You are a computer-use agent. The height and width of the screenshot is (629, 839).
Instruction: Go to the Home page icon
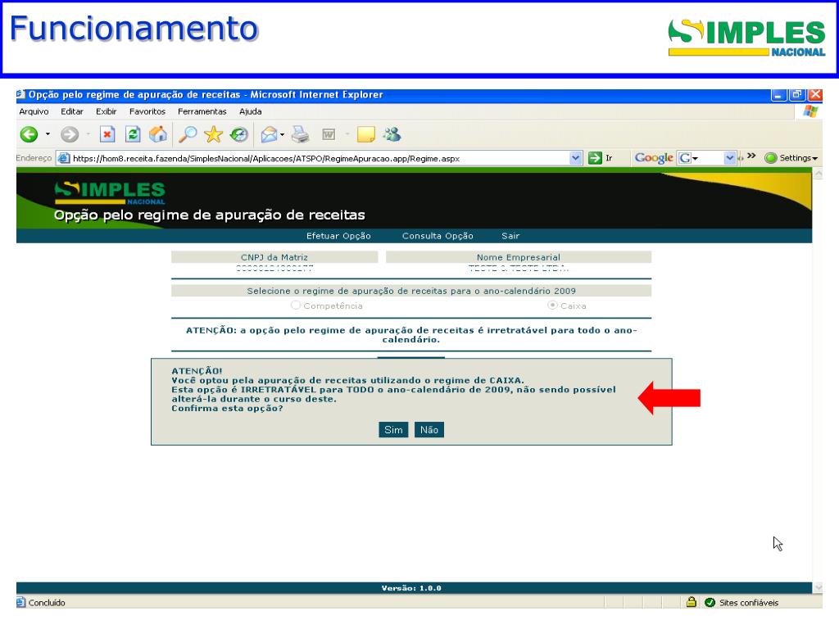click(x=158, y=134)
